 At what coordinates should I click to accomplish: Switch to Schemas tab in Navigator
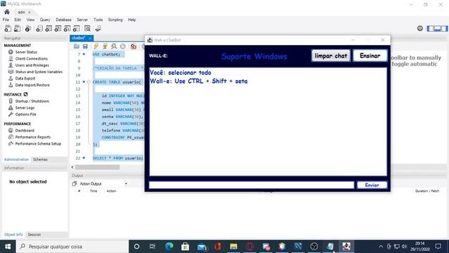41,160
